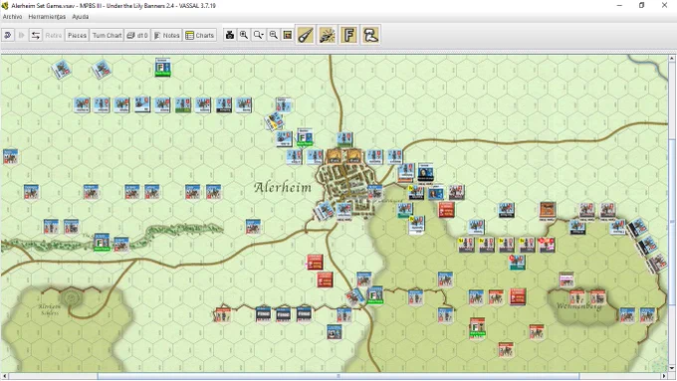Open the Charts window

(x=199, y=36)
